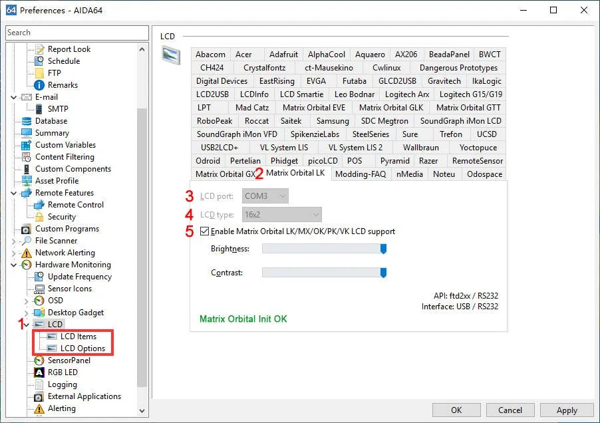Click the Desktop Gadget icon
The width and height of the screenshot is (600, 423).
39,313
